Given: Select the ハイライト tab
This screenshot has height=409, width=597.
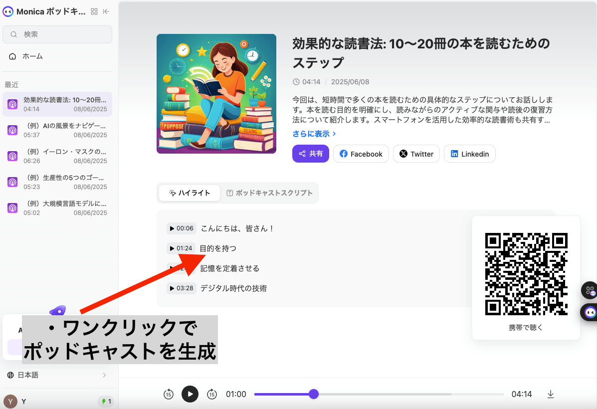Looking at the screenshot, I should [190, 193].
